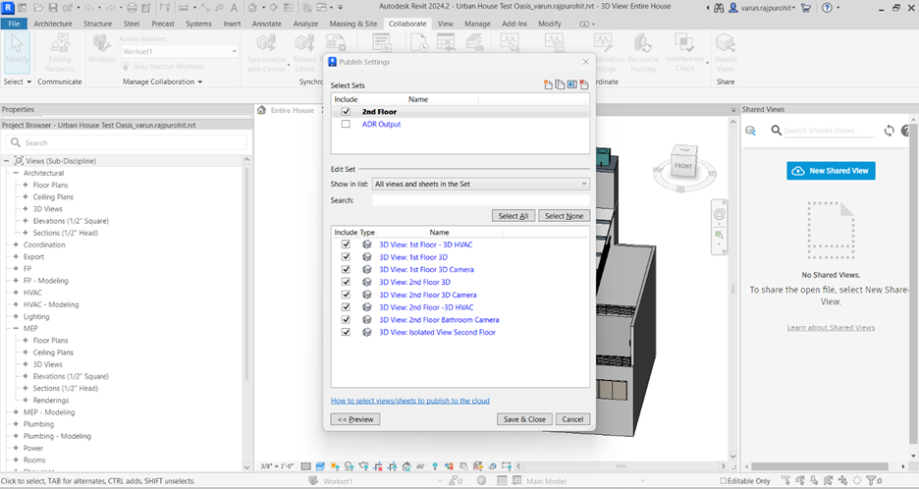Click the Save icon in quick access toolbar
Viewport: 919px width, 489px height.
pos(53,8)
